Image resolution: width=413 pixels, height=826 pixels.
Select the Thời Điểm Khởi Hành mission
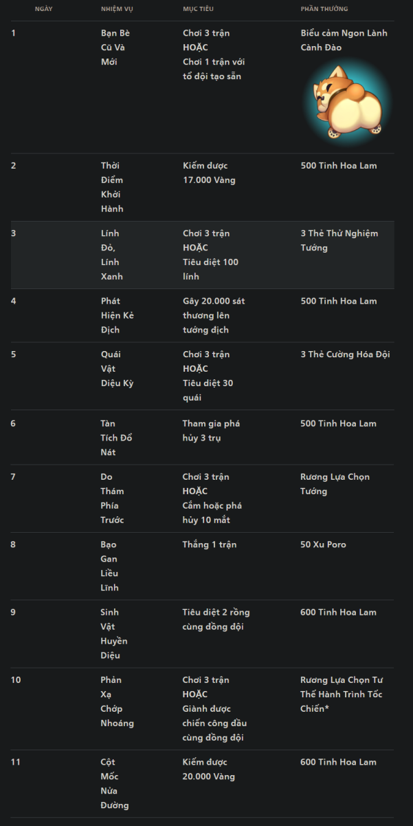click(112, 187)
